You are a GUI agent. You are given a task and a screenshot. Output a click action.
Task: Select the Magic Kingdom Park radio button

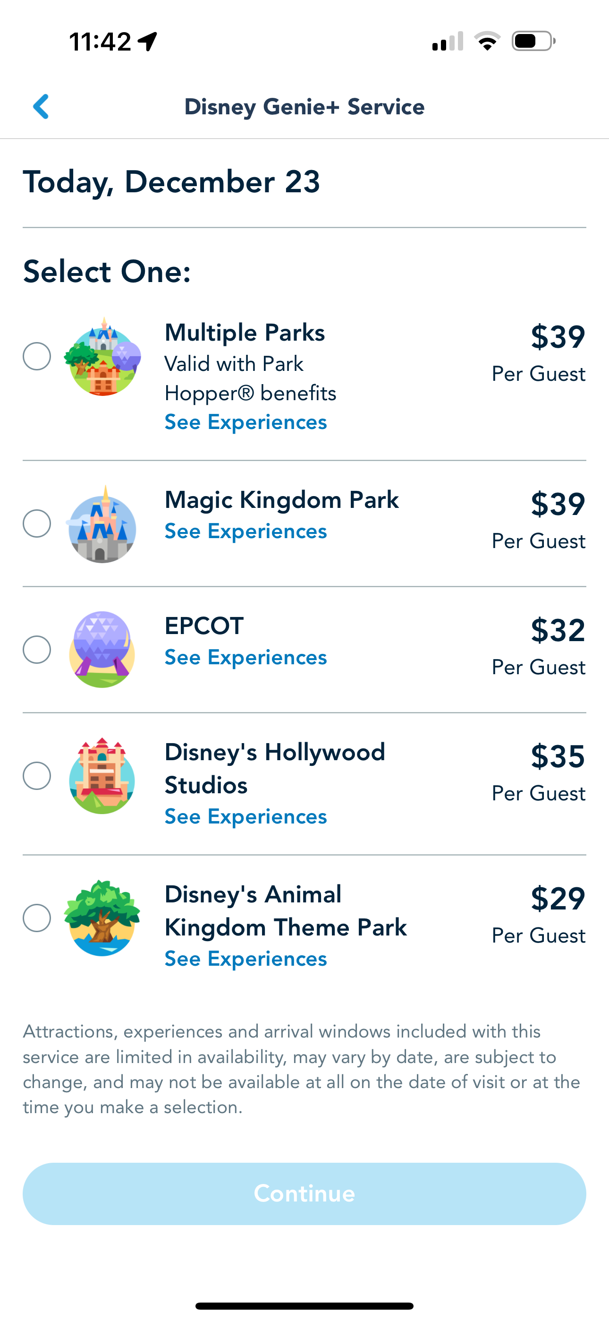[37, 523]
